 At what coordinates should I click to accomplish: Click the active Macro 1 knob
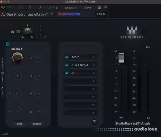[18, 57]
